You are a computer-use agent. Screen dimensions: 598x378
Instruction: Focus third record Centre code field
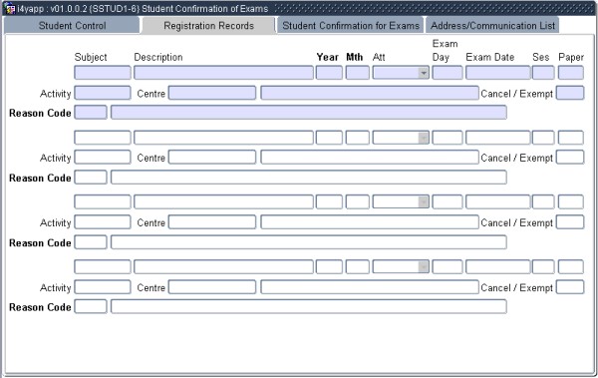[x=212, y=222]
